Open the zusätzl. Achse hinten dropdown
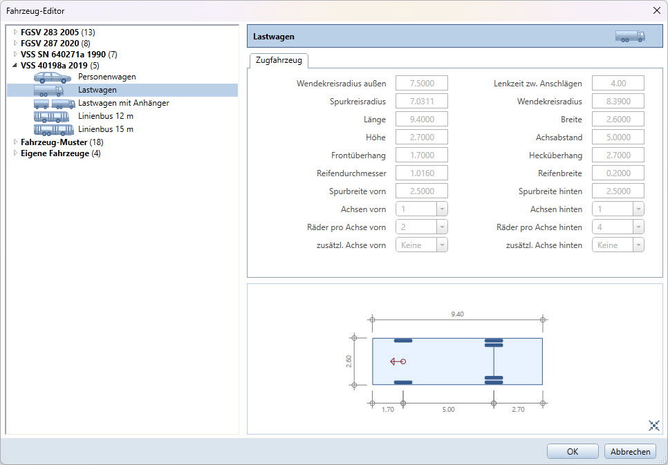Image resolution: width=668 pixels, height=465 pixels. tap(638, 245)
